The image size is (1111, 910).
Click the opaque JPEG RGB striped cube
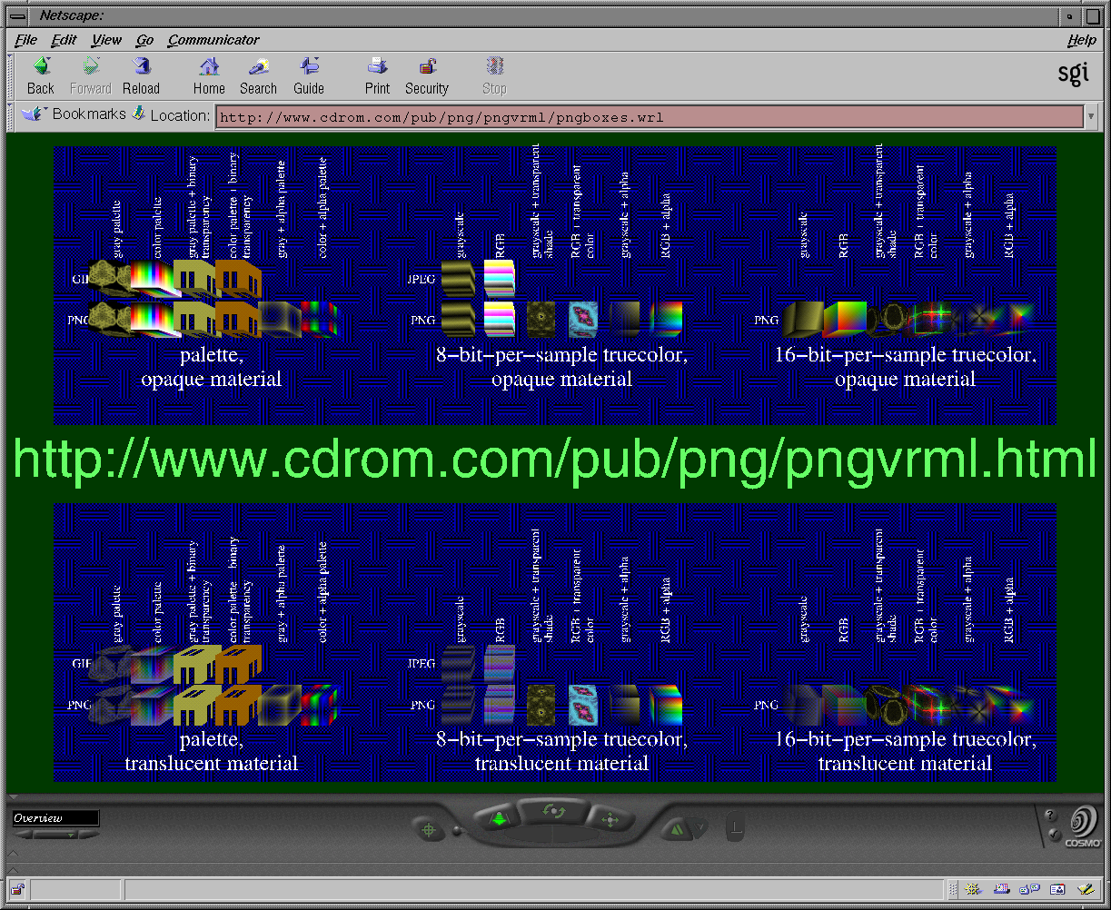point(499,278)
